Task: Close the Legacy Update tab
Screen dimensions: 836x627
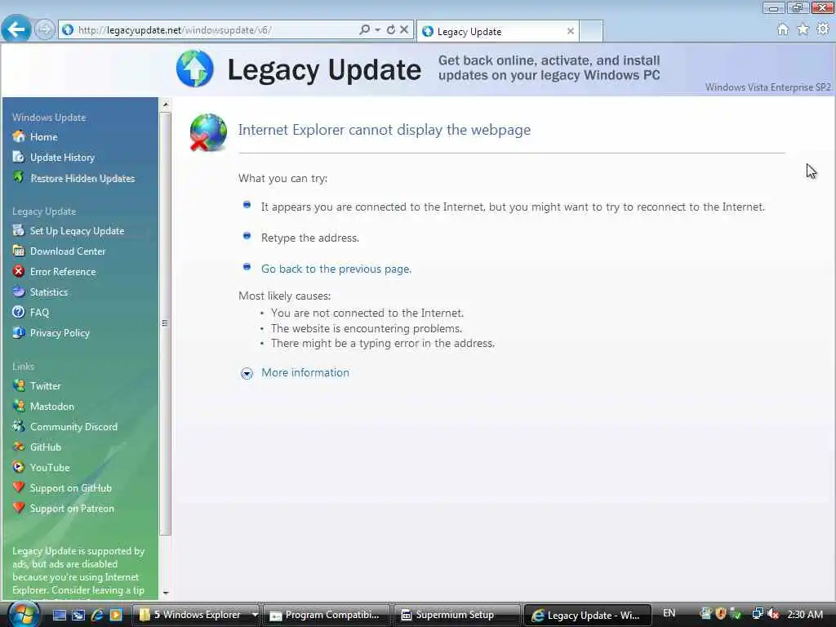Action: [571, 32]
